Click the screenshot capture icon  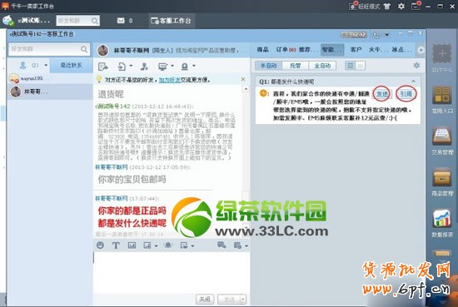(147, 245)
